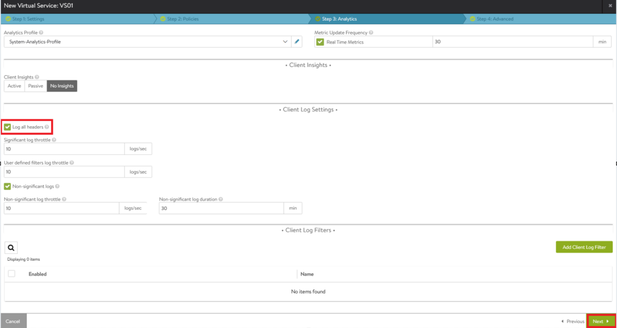Open help icon beside Log all headers

click(x=47, y=127)
